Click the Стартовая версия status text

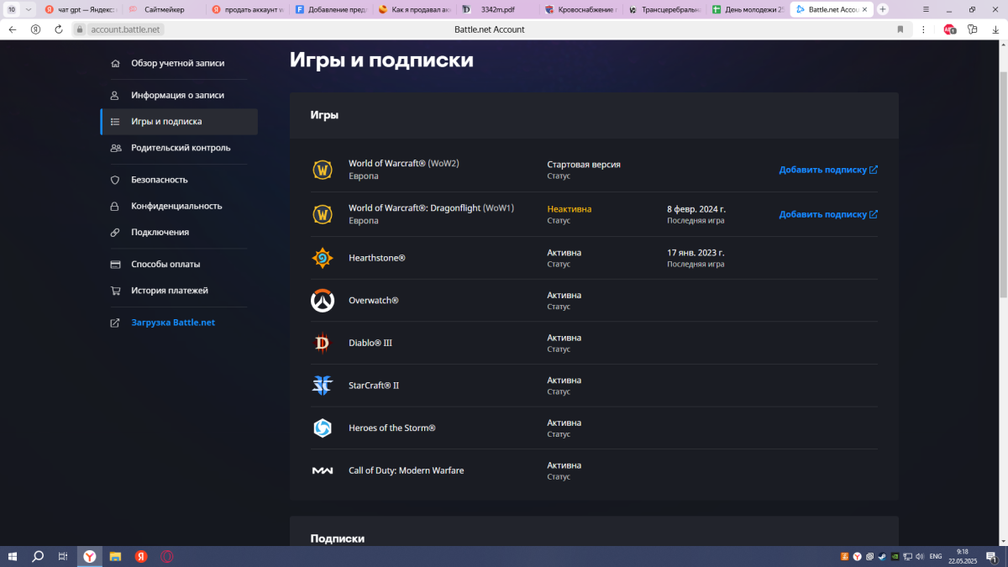584,165
